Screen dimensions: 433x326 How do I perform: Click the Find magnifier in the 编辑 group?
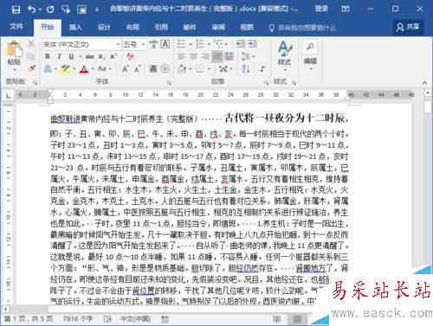point(310,47)
